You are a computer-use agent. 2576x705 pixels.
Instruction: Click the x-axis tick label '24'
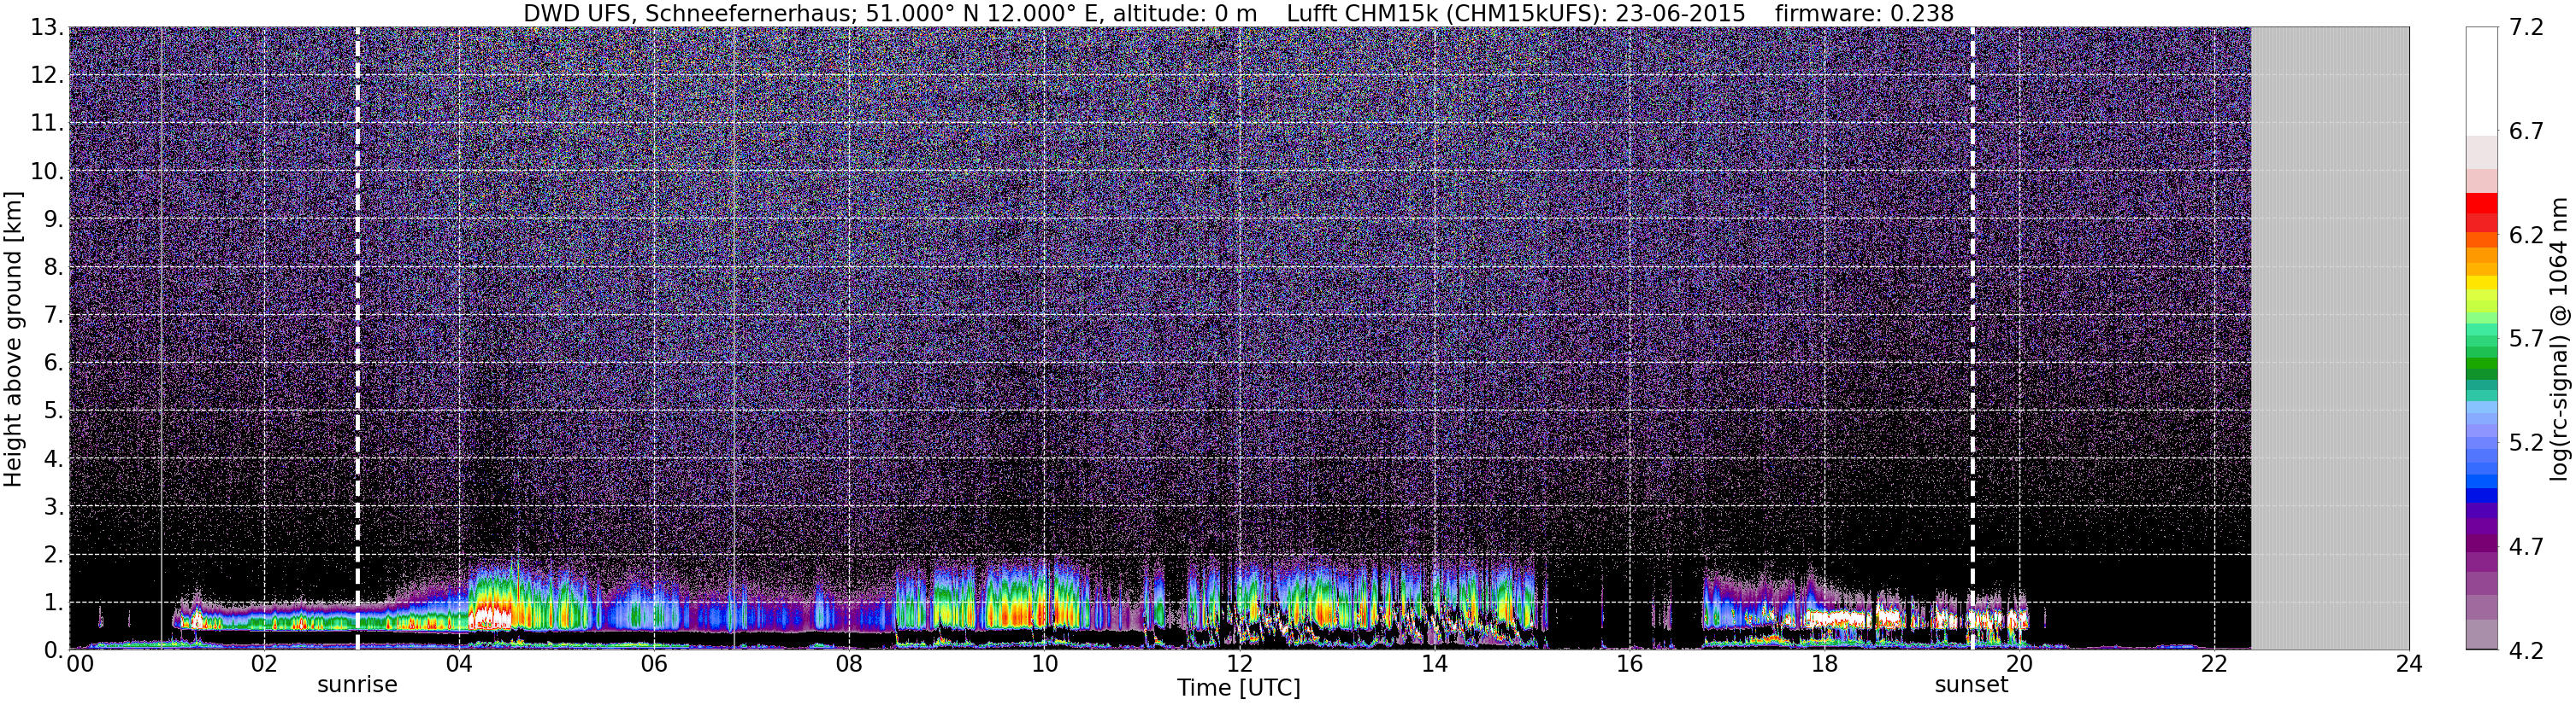(x=2408, y=664)
